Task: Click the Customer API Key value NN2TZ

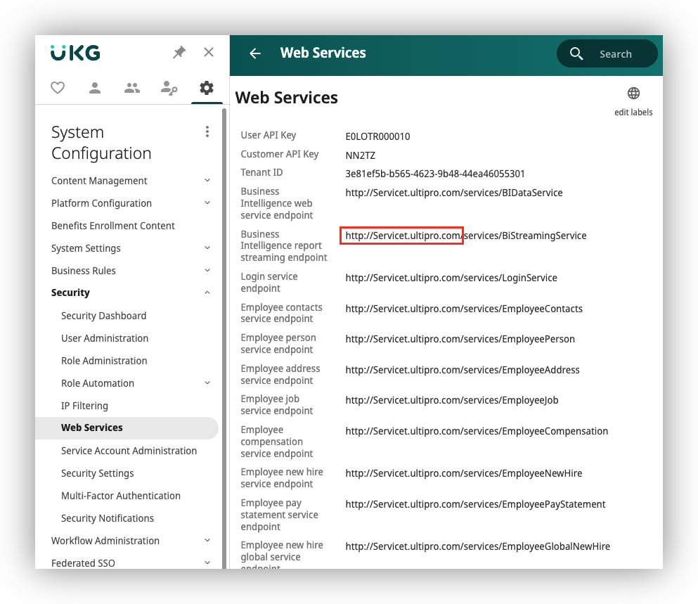Action: (x=360, y=155)
